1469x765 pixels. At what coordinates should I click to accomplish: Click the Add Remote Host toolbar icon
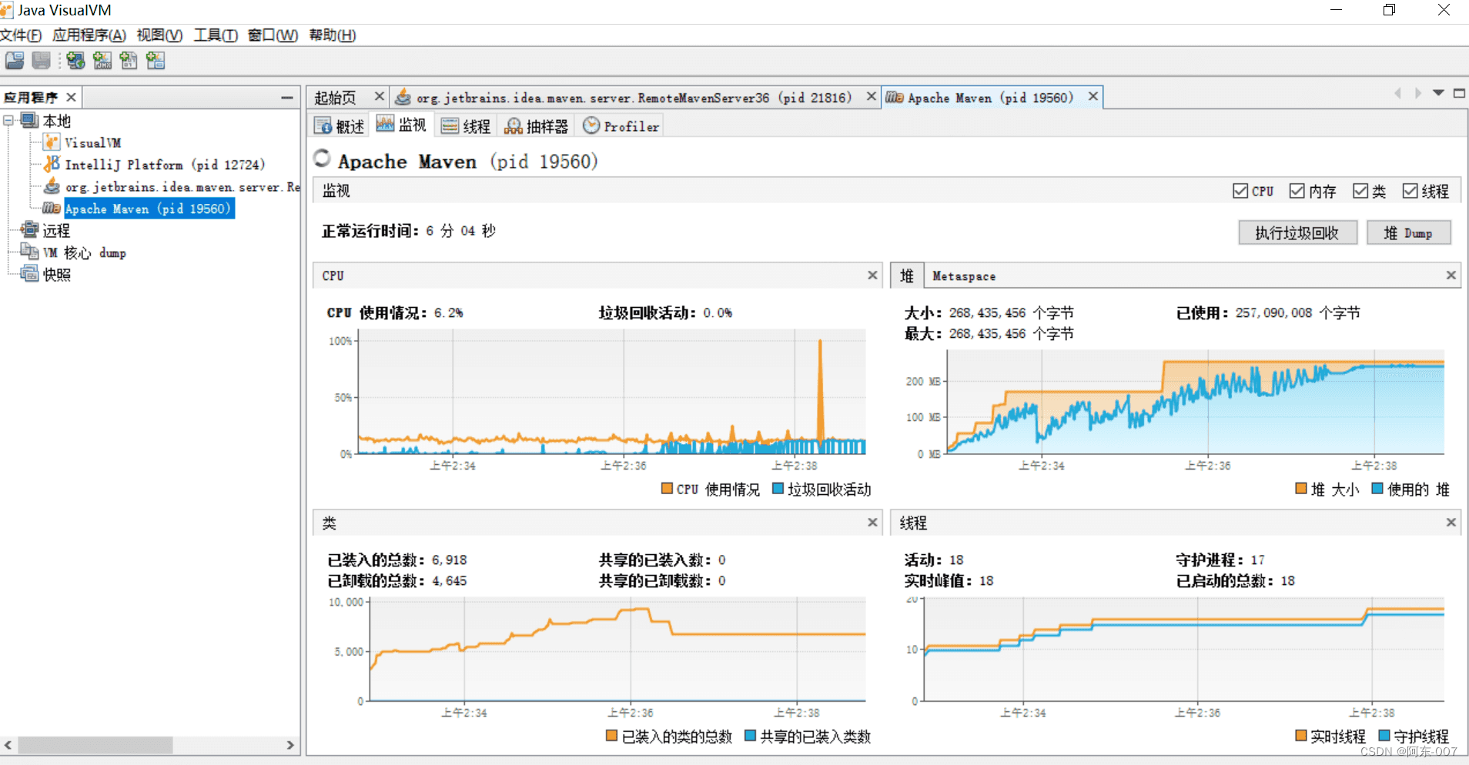point(75,61)
